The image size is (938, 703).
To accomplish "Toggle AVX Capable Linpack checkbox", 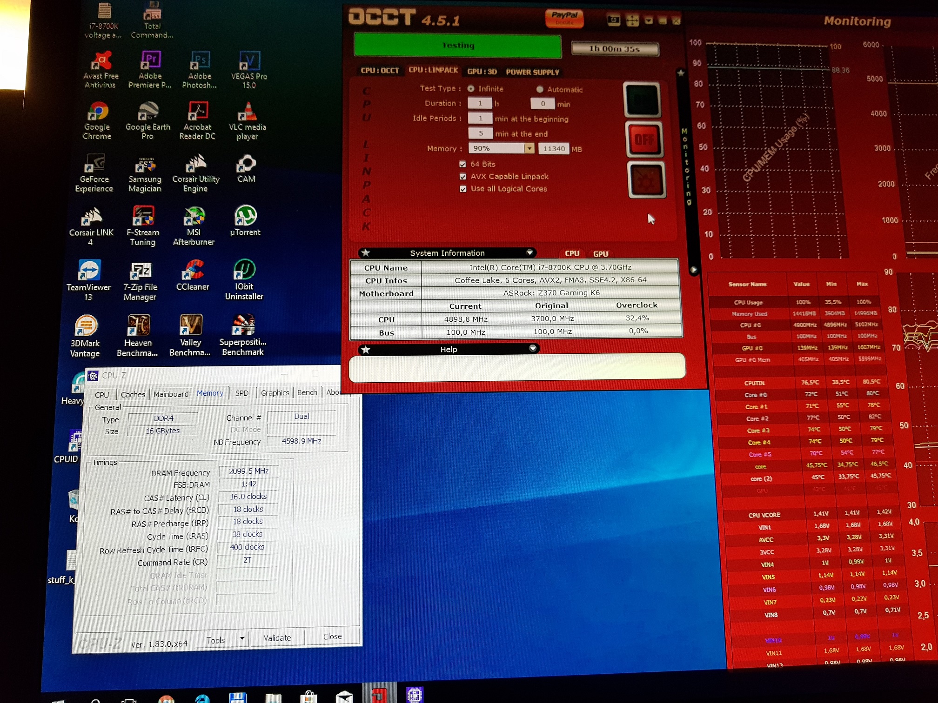I will (x=462, y=177).
